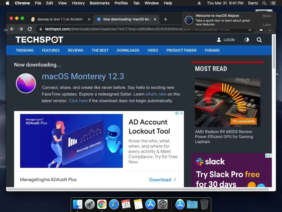Go to TechSpot TRENDING section

[x=25, y=50]
